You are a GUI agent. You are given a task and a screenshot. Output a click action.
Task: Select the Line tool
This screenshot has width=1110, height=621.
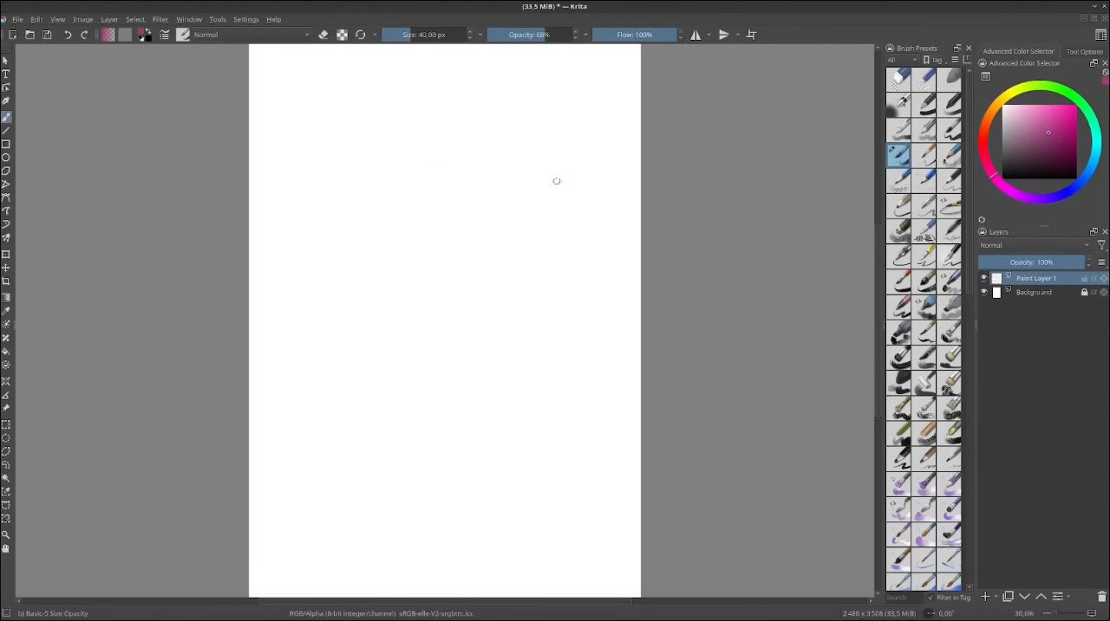click(6, 131)
